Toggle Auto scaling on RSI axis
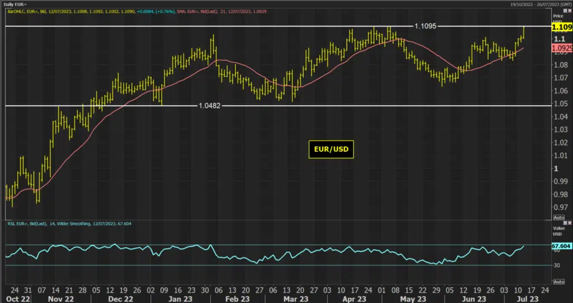Viewport: 573px width, 303px height. (559, 282)
